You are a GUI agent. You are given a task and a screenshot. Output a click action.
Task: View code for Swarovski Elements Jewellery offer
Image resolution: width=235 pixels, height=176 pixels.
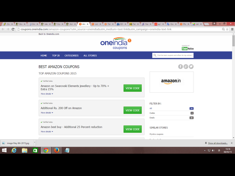click(x=132, y=88)
